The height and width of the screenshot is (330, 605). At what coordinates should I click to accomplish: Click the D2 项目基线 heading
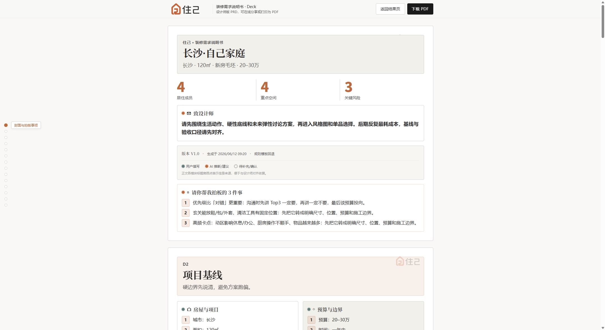(203, 275)
